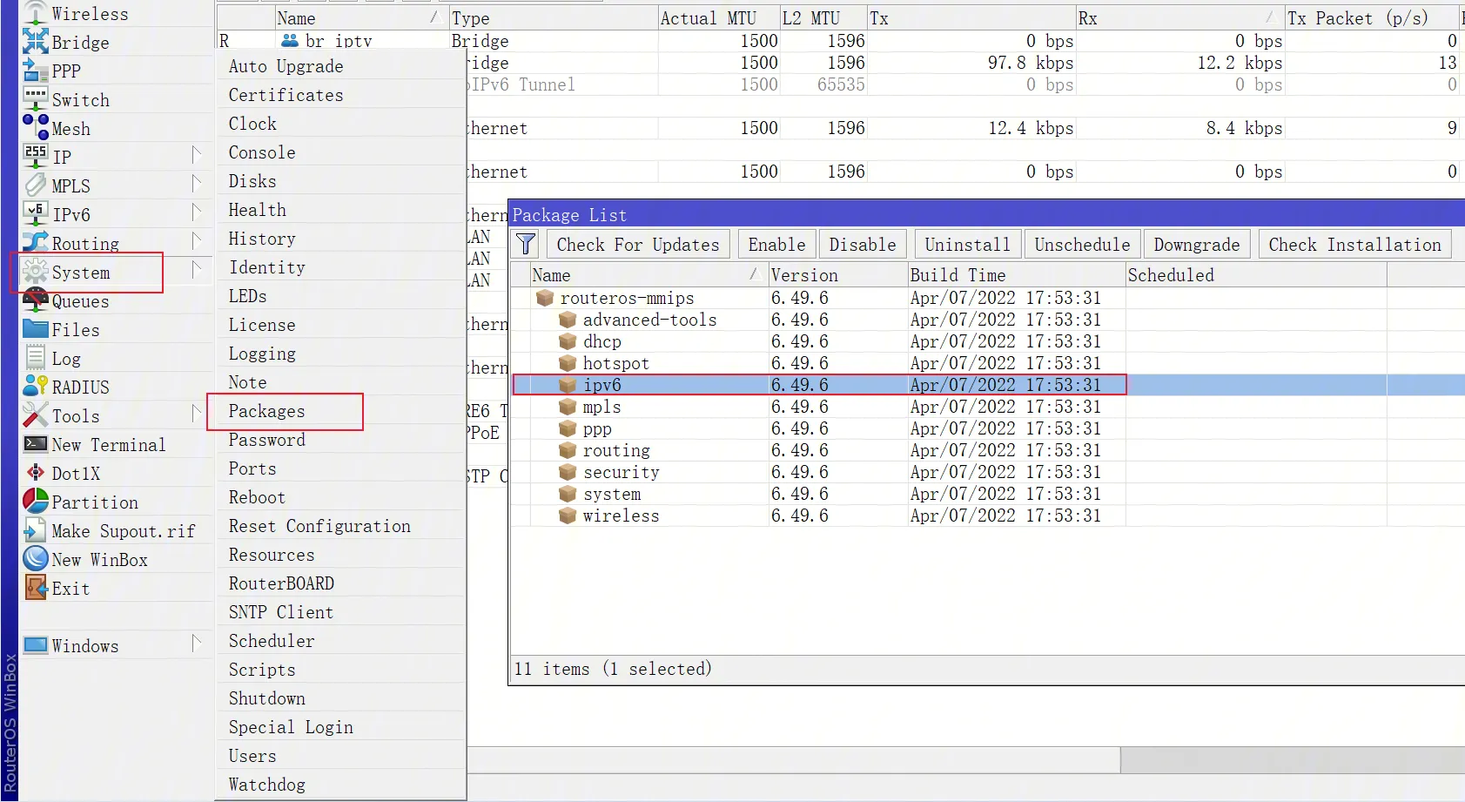
Task: Open New Terminal via its icon
Action: 36,445
